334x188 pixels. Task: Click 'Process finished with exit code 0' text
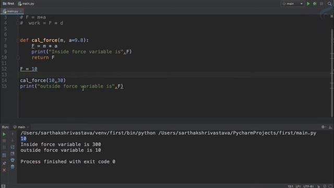pos(68,162)
